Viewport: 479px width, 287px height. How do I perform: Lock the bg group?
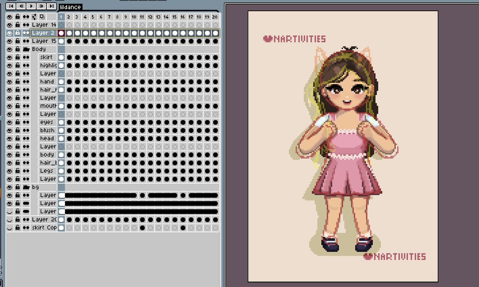[18, 187]
